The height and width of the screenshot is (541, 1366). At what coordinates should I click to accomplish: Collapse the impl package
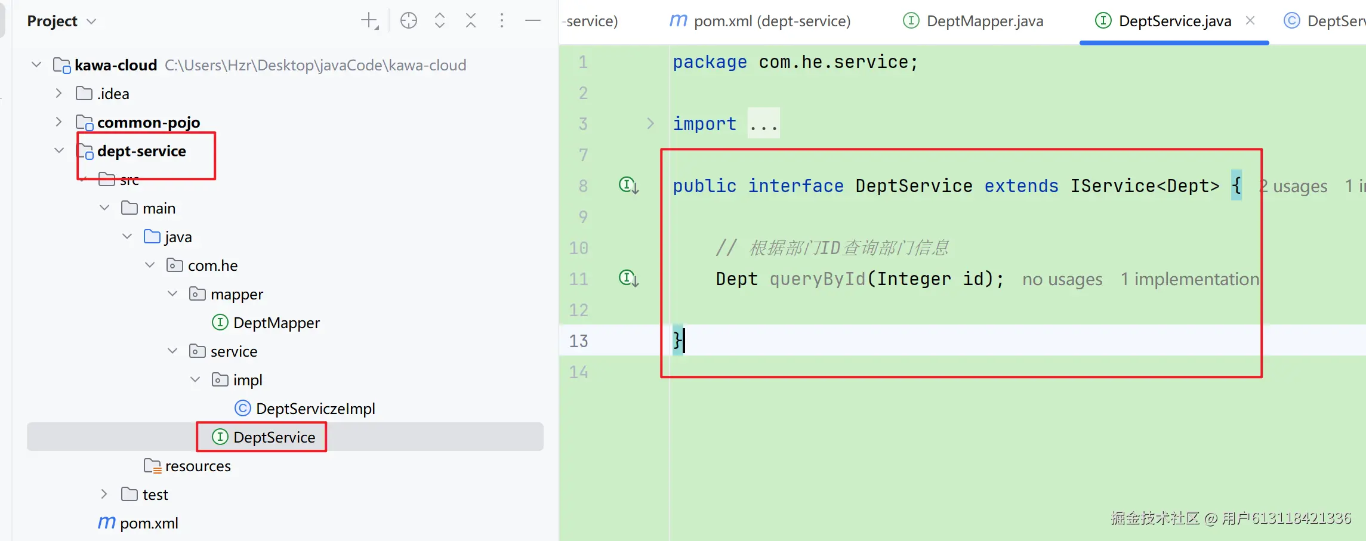pos(195,379)
